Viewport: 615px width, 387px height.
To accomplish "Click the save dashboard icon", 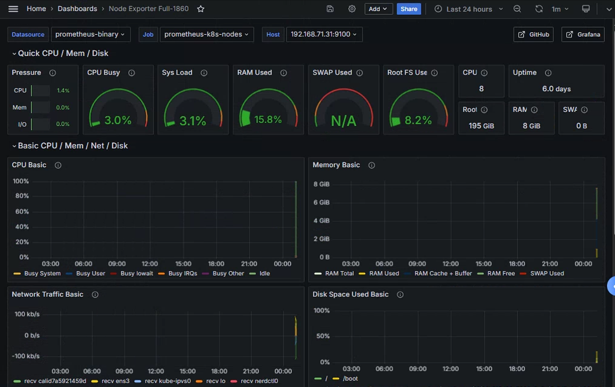I will [330, 9].
